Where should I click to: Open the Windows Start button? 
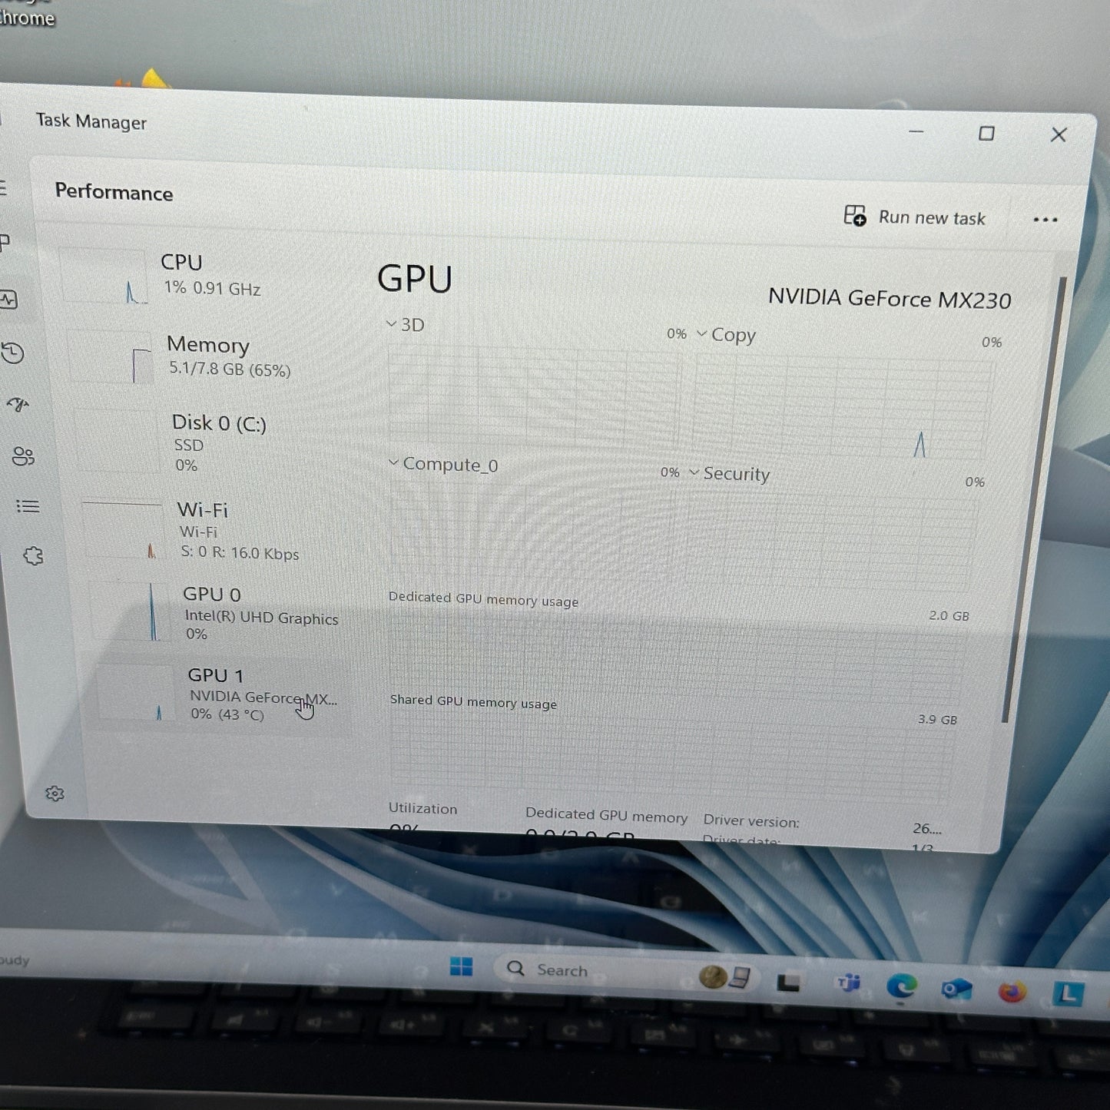point(461,966)
